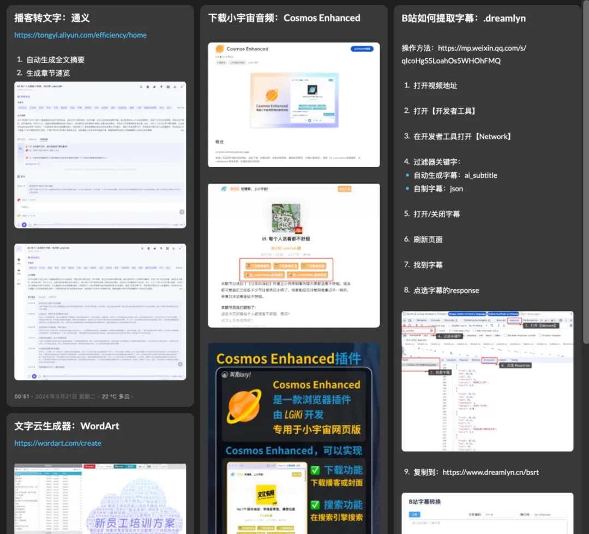Image resolution: width=589 pixels, height=534 pixels.
Task: Open the www.dreamlyn.cn/bsrt link
Action: click(491, 472)
